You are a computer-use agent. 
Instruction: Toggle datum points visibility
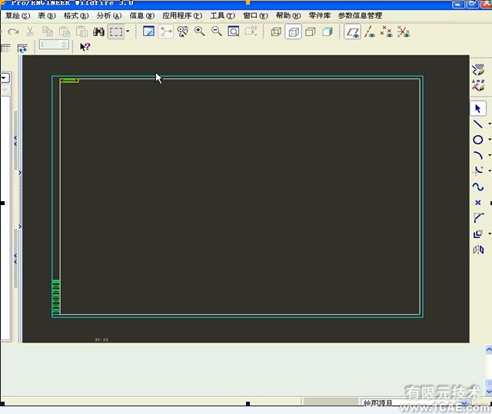coord(386,31)
